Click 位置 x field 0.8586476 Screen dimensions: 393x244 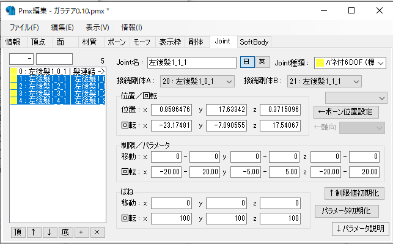pos(171,109)
